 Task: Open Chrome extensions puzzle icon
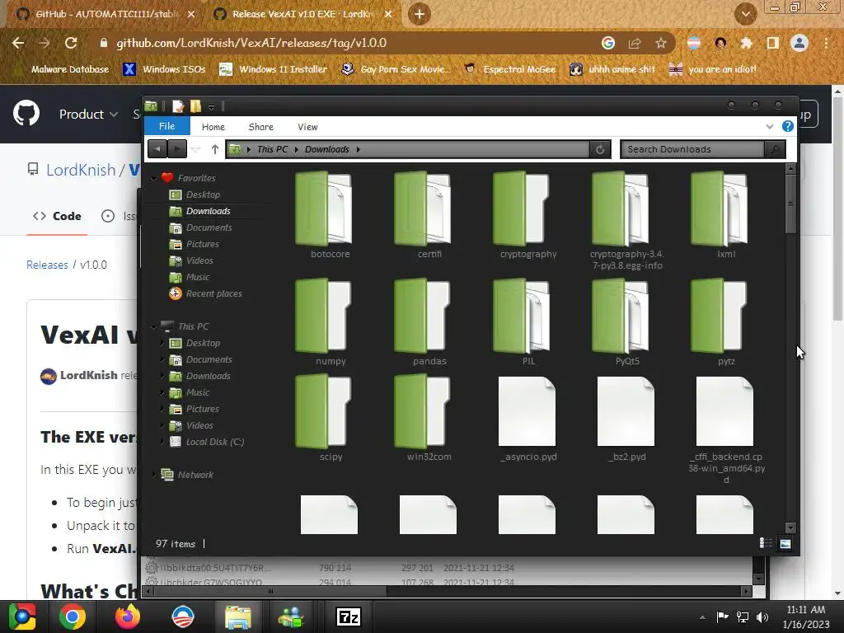point(746,43)
